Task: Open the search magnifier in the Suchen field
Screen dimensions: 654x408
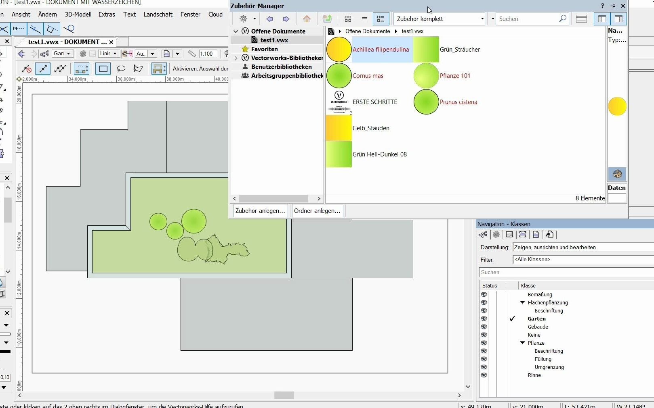Action: click(562, 19)
